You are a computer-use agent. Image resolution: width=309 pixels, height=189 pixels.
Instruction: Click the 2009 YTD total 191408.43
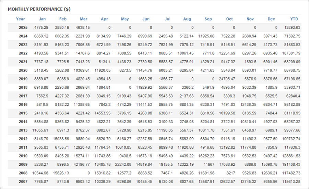pyautogui.click(x=291, y=164)
